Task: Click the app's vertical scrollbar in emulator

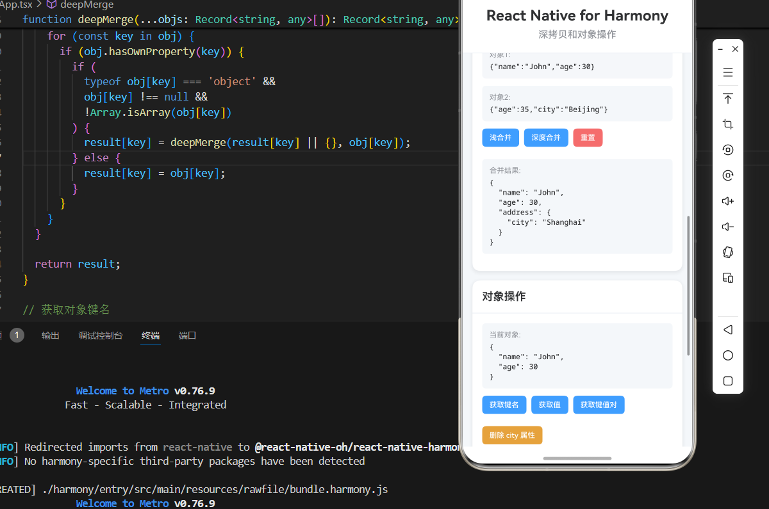Action: [x=688, y=286]
